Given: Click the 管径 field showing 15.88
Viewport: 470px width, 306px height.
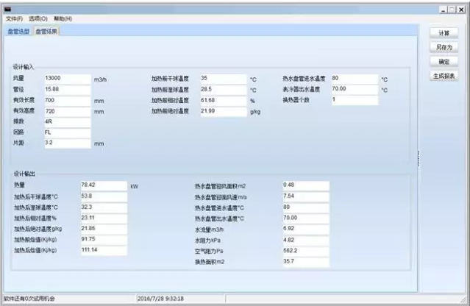Looking at the screenshot, I should tap(66, 89).
